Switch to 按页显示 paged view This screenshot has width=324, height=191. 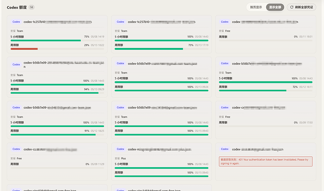pyautogui.click(x=256, y=7)
